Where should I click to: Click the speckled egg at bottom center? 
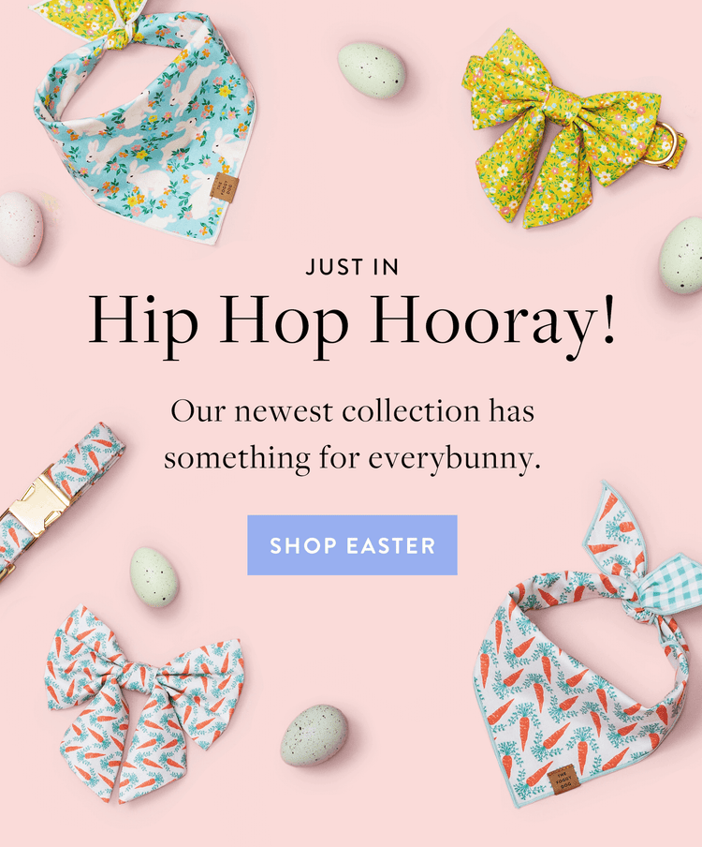pos(314,736)
